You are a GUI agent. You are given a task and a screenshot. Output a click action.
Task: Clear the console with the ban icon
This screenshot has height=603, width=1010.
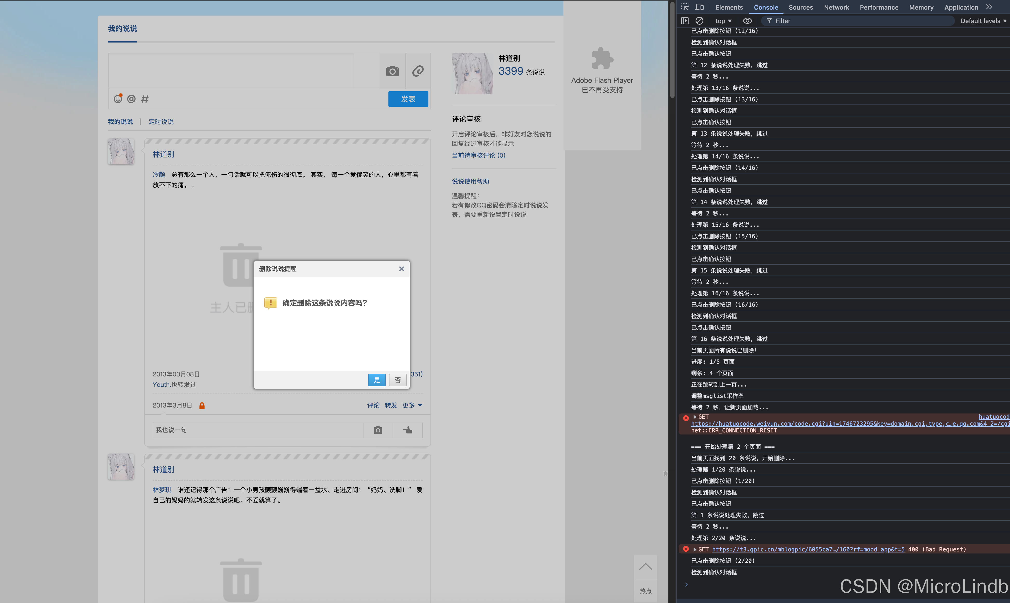click(699, 21)
